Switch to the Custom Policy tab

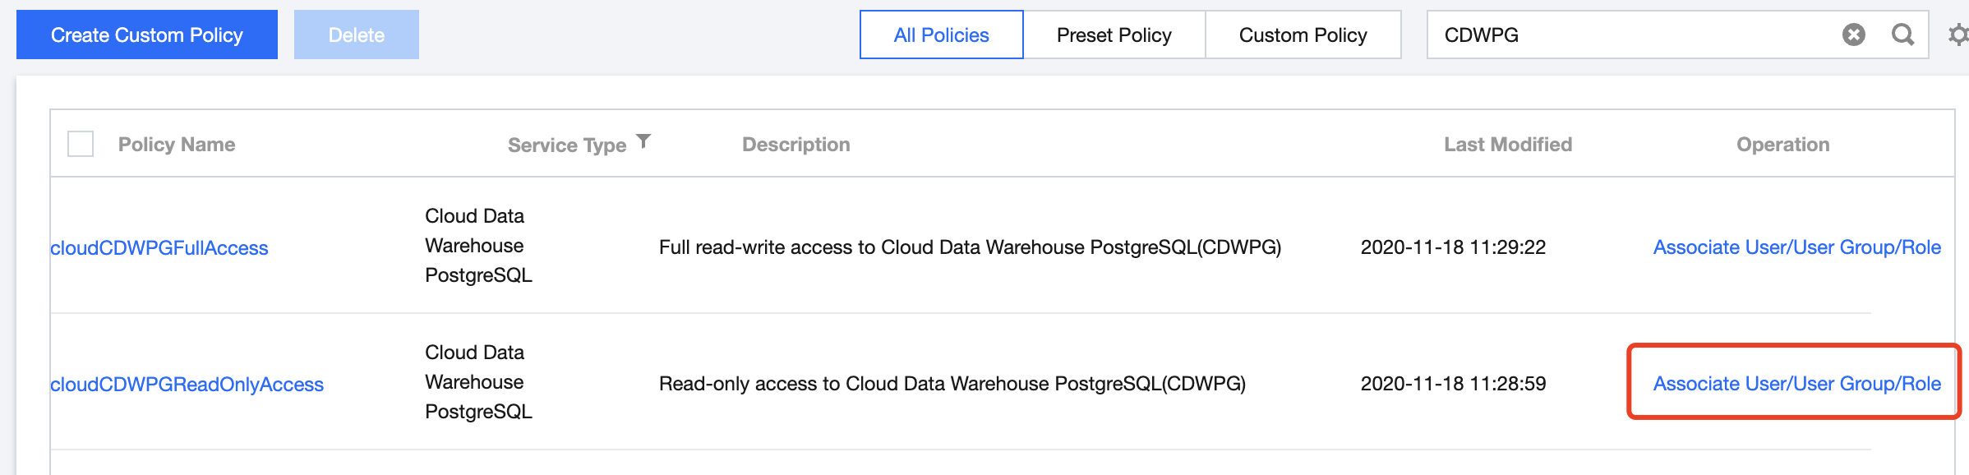point(1303,35)
